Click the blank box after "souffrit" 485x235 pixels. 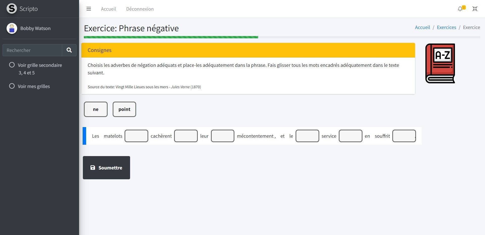[404, 136]
